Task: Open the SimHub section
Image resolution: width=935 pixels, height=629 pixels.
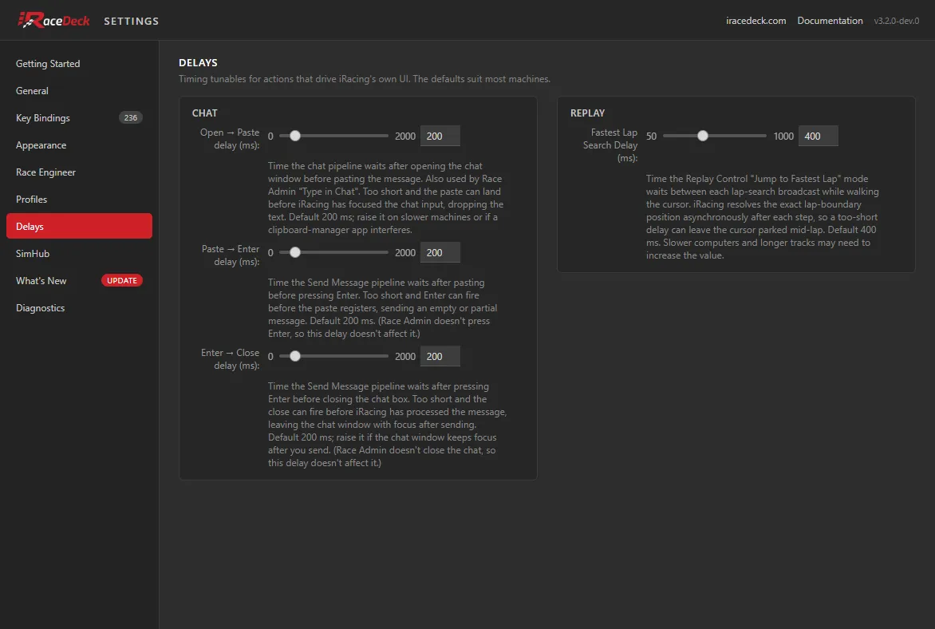Action: [79, 254]
